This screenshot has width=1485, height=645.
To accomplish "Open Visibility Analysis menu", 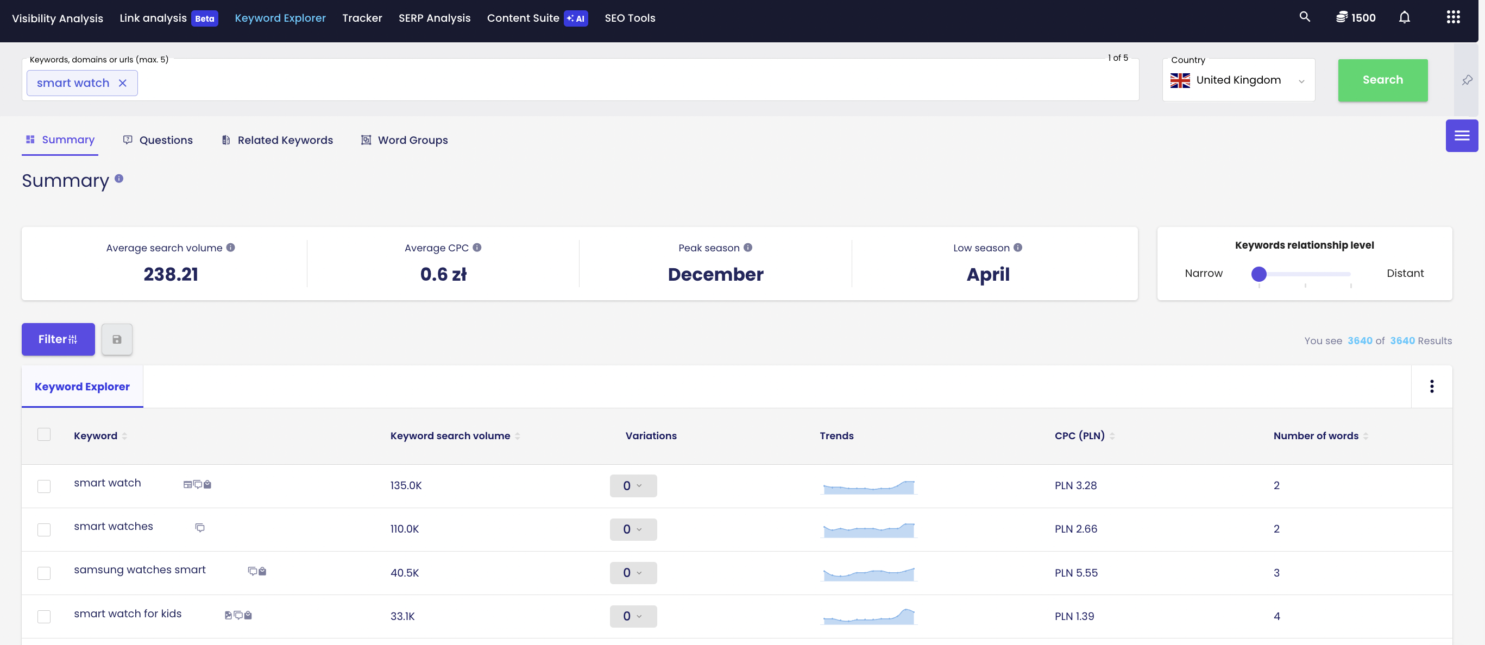I will point(58,18).
